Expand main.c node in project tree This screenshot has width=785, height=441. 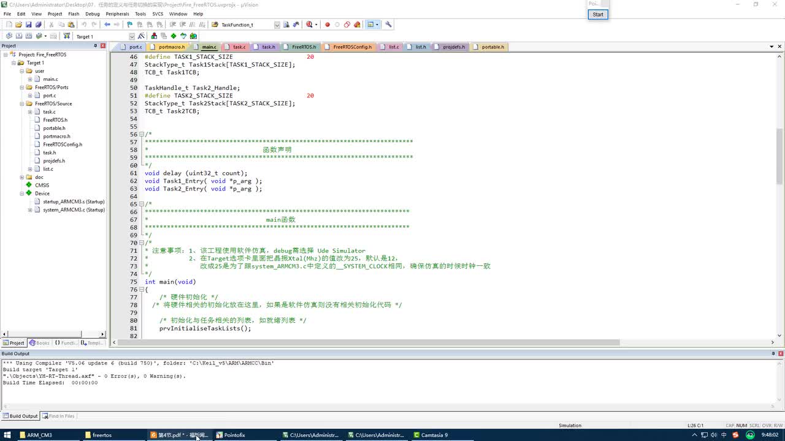[29, 79]
